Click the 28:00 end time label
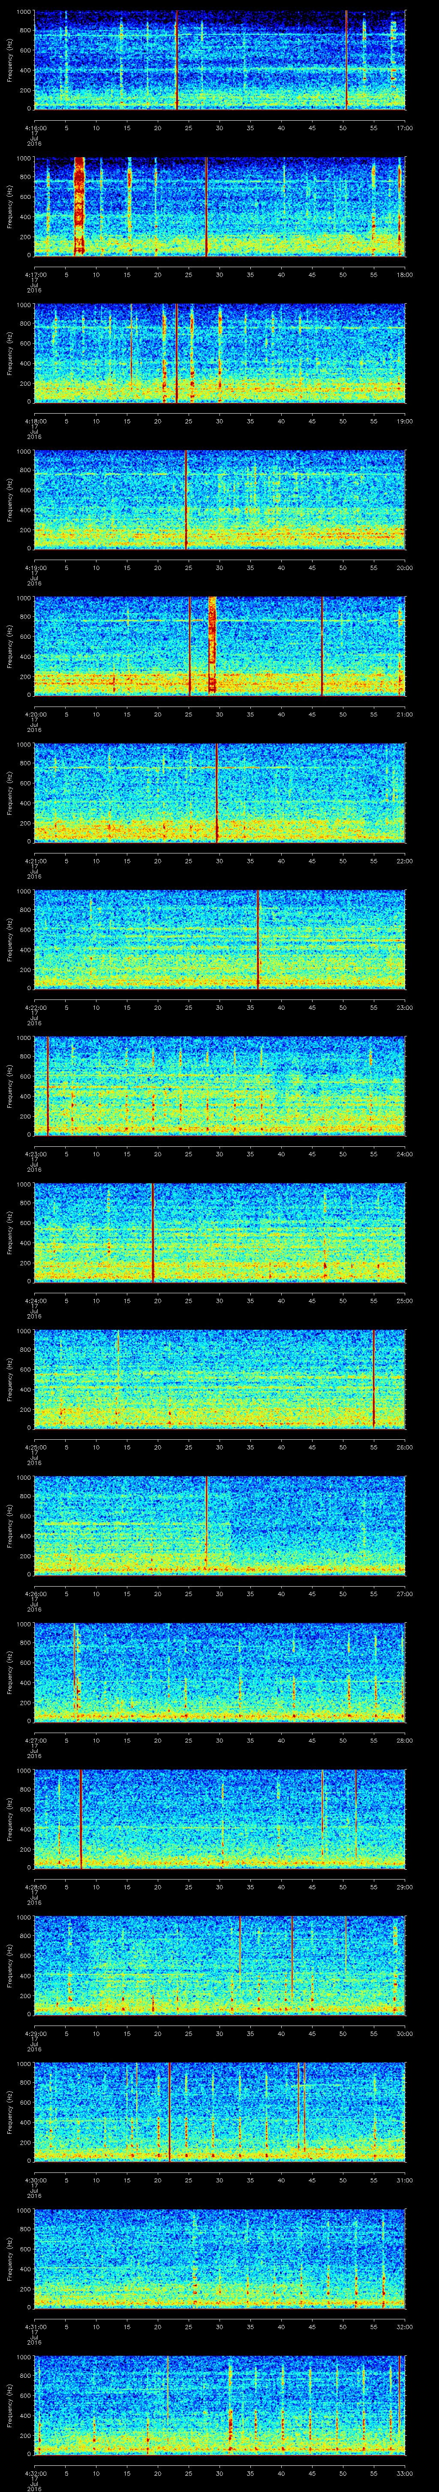The height and width of the screenshot is (2492, 439). [404, 1740]
